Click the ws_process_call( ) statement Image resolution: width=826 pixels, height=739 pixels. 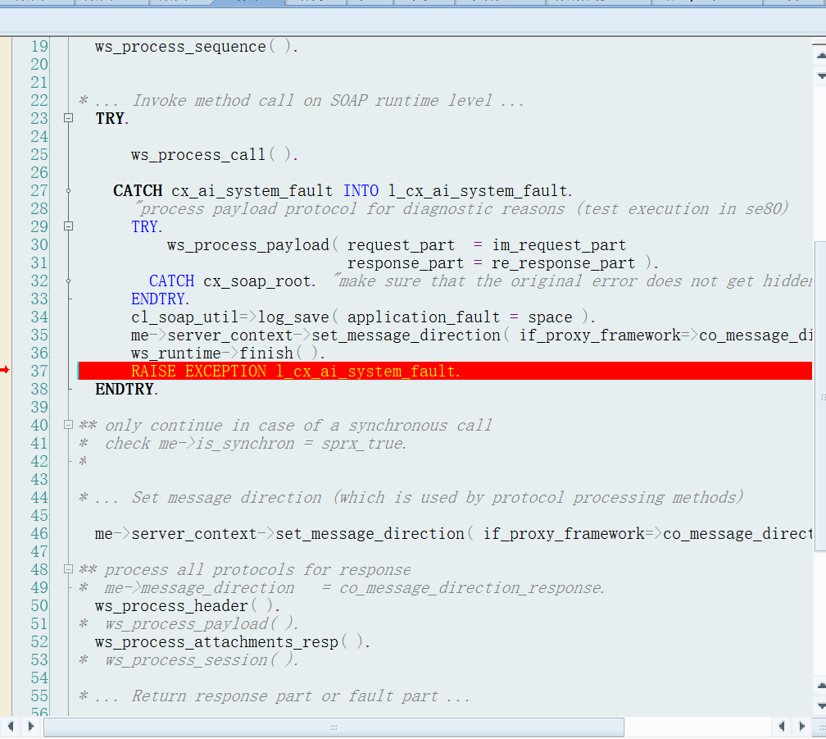[215, 155]
